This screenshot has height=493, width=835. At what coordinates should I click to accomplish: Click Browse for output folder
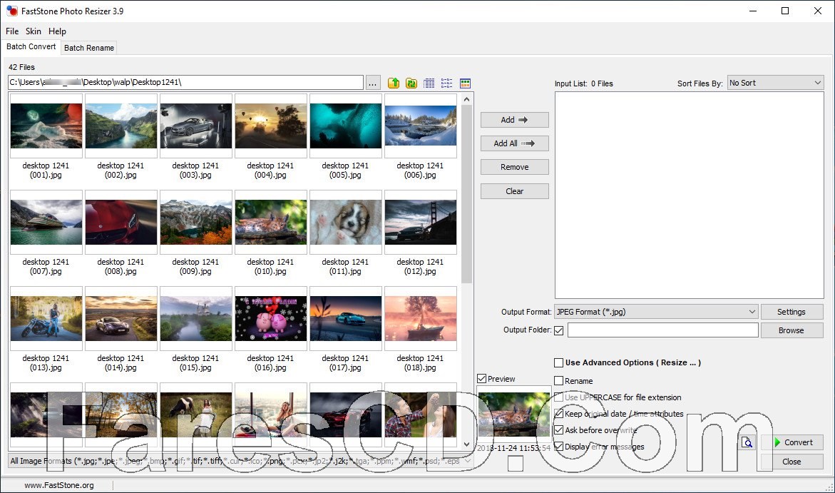point(792,330)
